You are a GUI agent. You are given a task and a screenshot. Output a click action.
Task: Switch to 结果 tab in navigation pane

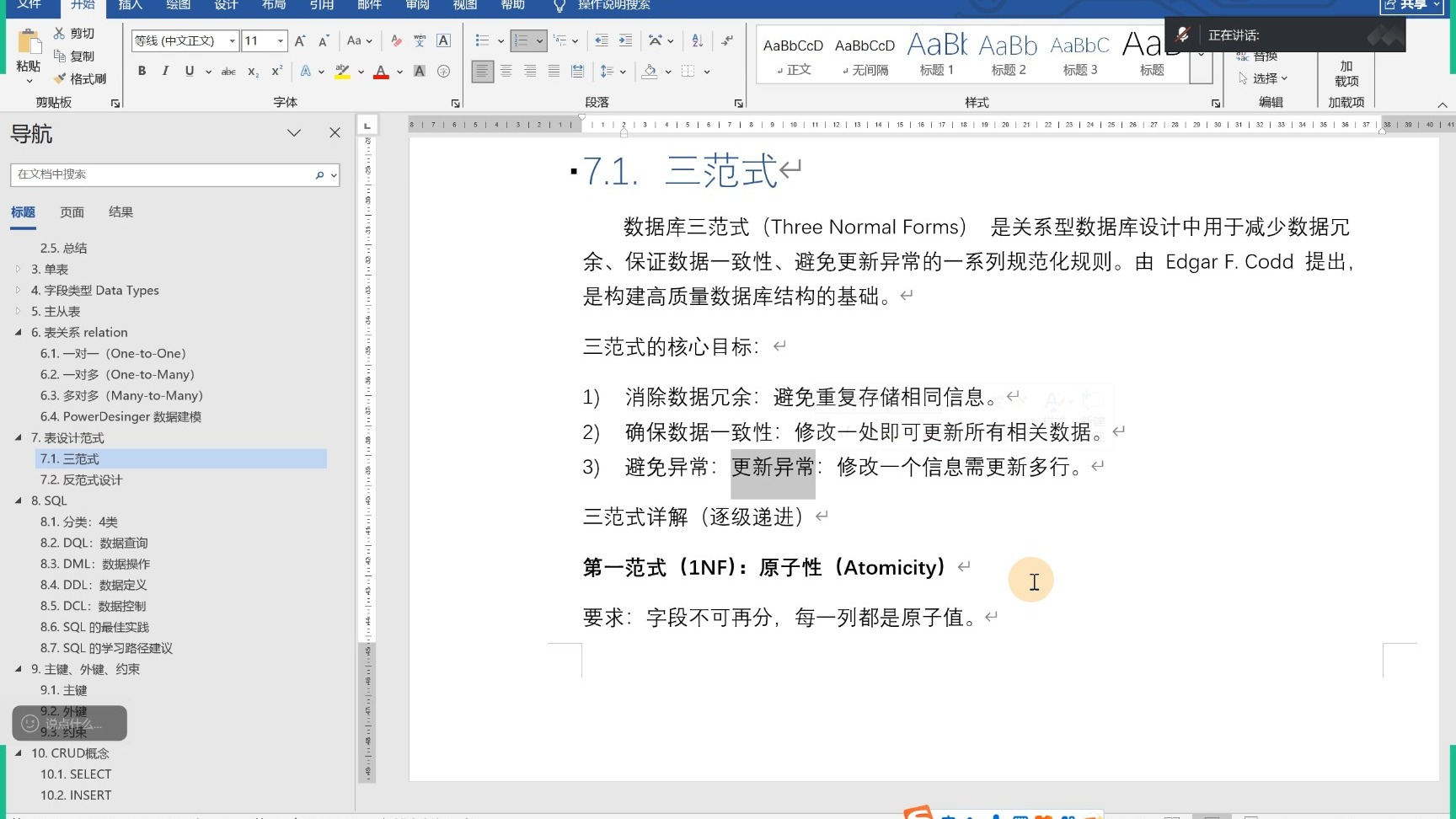(120, 212)
